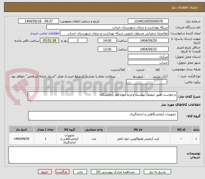Click the شماره نیاز number field
The height and width of the screenshot is (179, 205).
point(148,21)
